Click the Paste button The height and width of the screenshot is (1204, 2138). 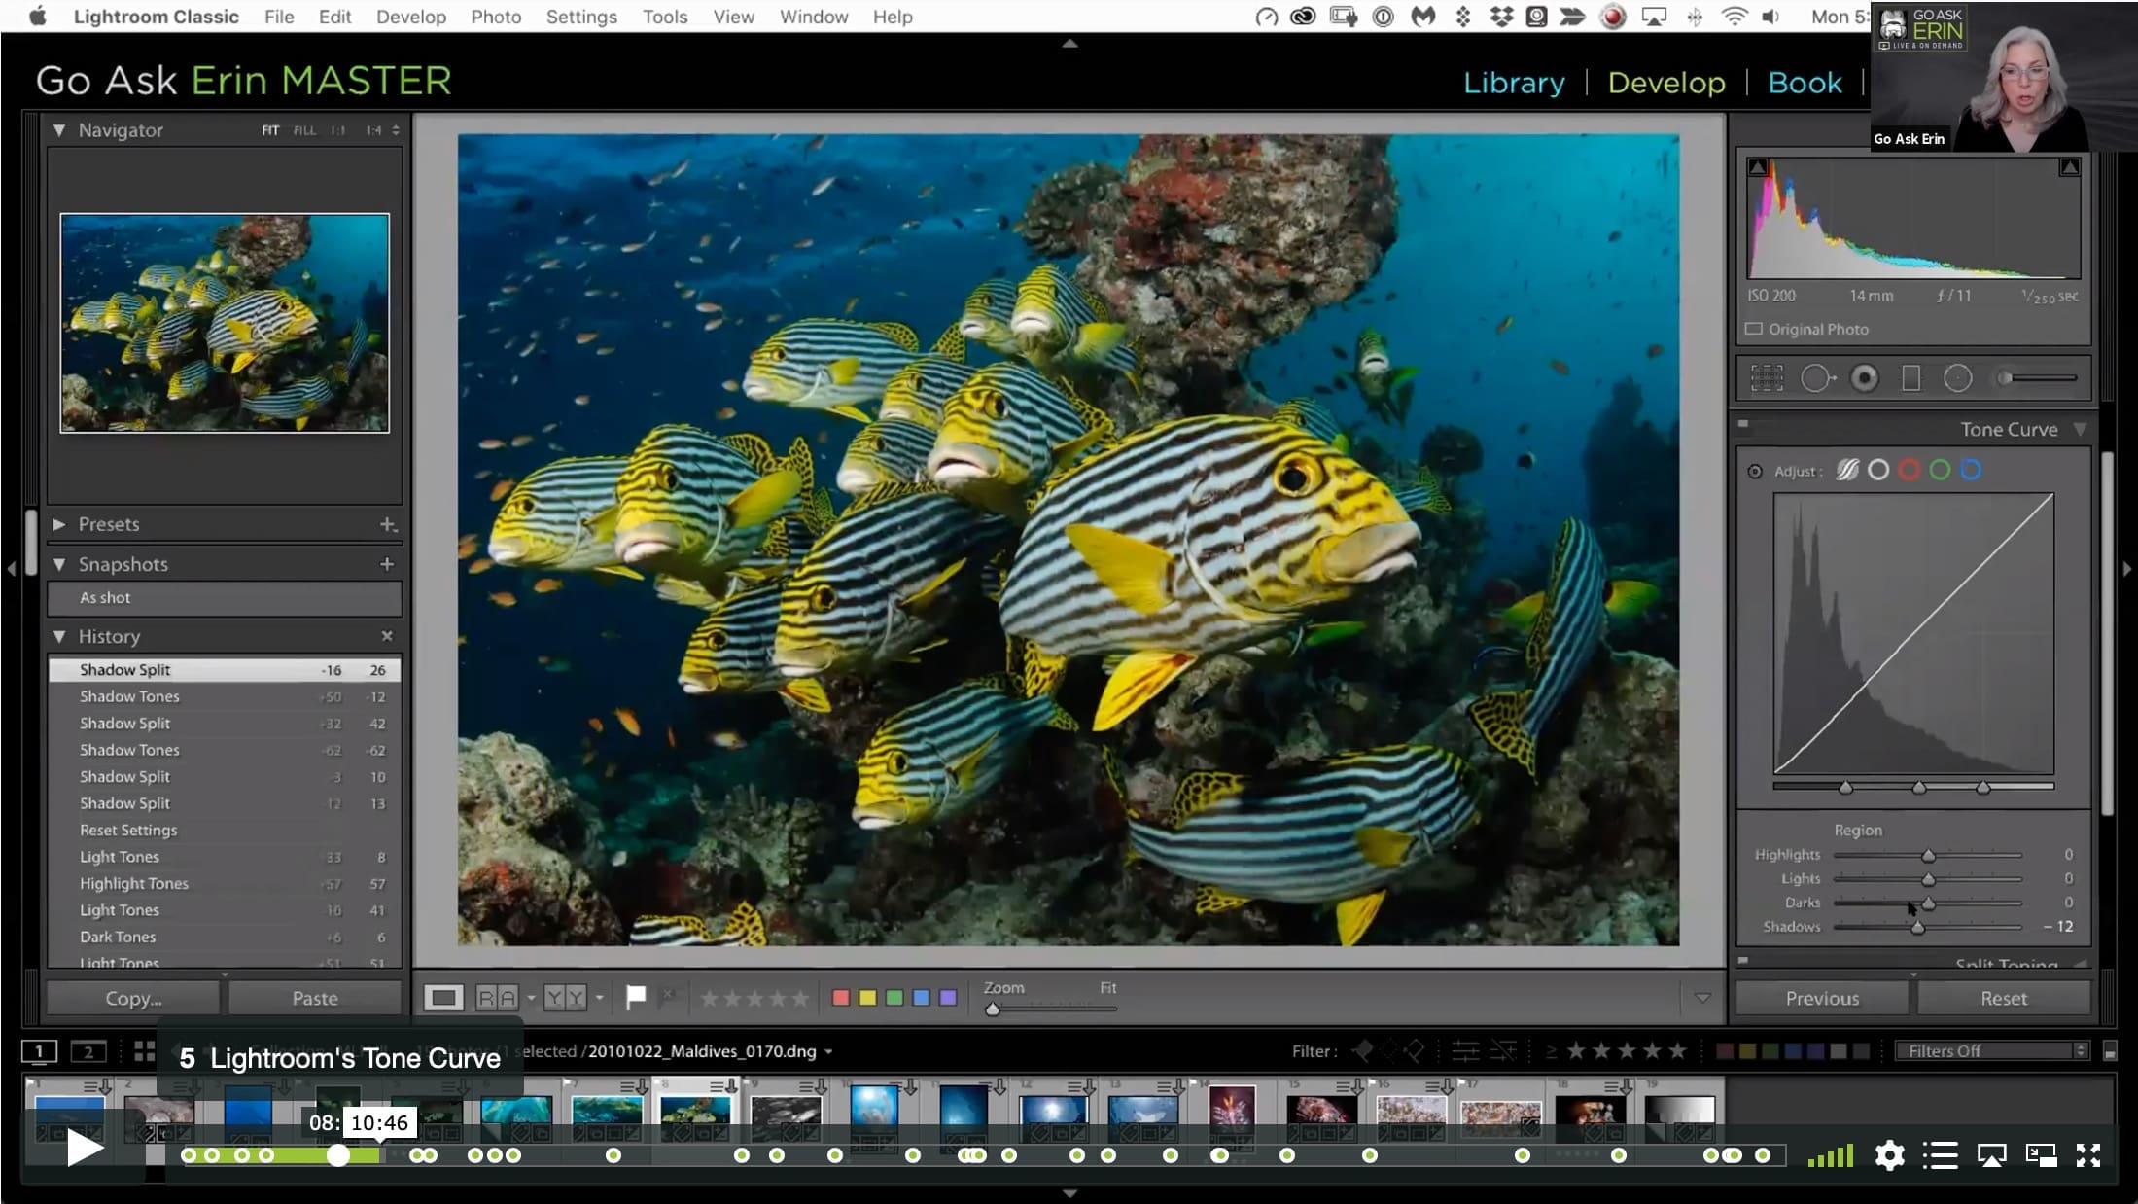point(315,998)
